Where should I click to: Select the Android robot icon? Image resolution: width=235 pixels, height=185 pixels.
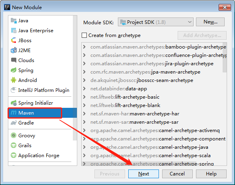[x=14, y=80]
